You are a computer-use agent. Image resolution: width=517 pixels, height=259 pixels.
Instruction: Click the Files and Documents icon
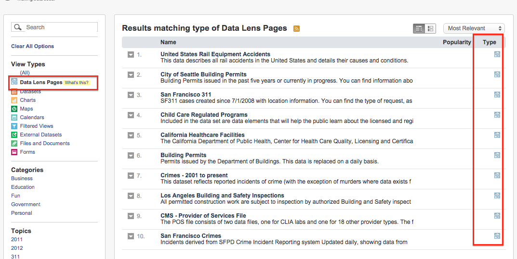[14, 143]
